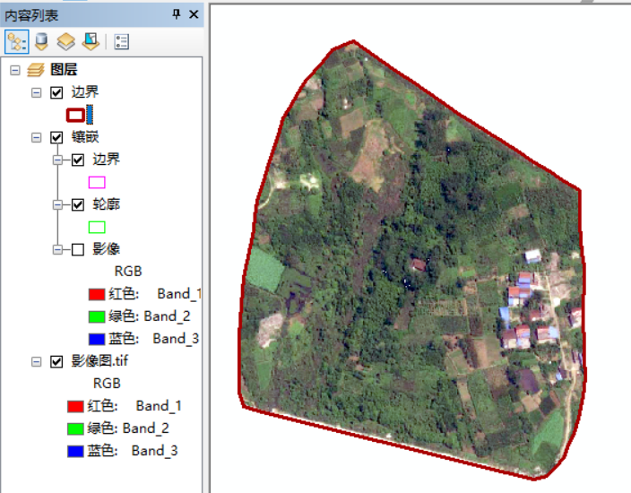Click the magenta 边界 symbol swatch
This screenshot has width=631, height=493.
coord(97,182)
